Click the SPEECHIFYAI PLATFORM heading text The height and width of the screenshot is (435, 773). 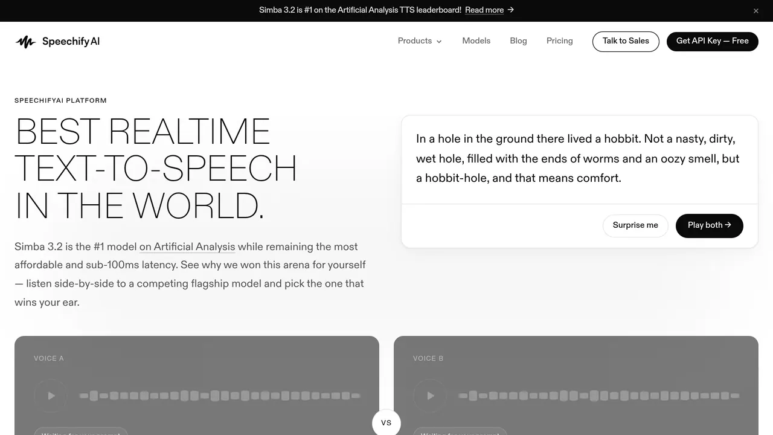(60, 101)
